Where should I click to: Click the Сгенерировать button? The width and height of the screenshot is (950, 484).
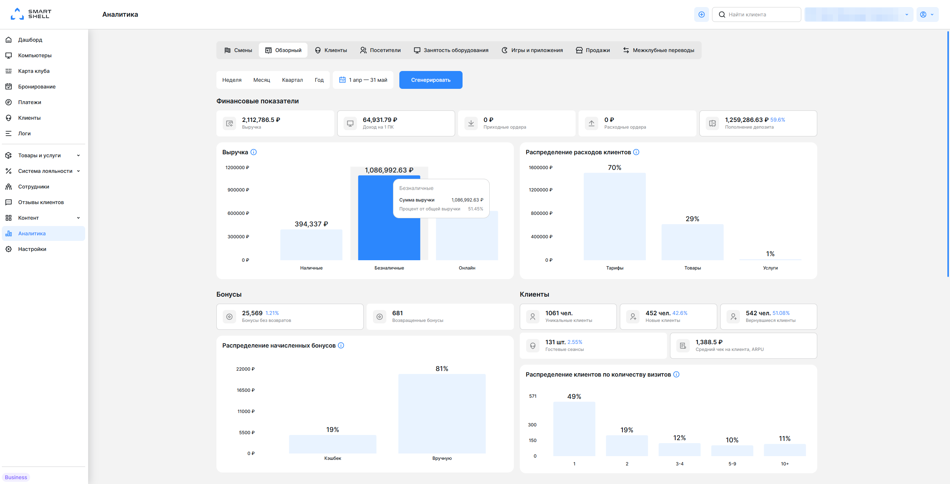point(431,80)
